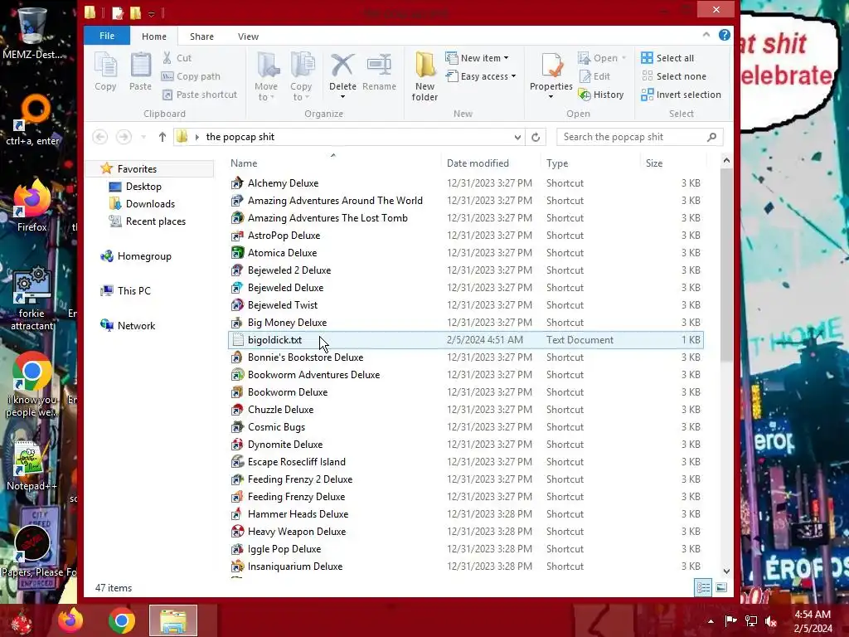Switch to the View ribbon tab

tap(248, 36)
